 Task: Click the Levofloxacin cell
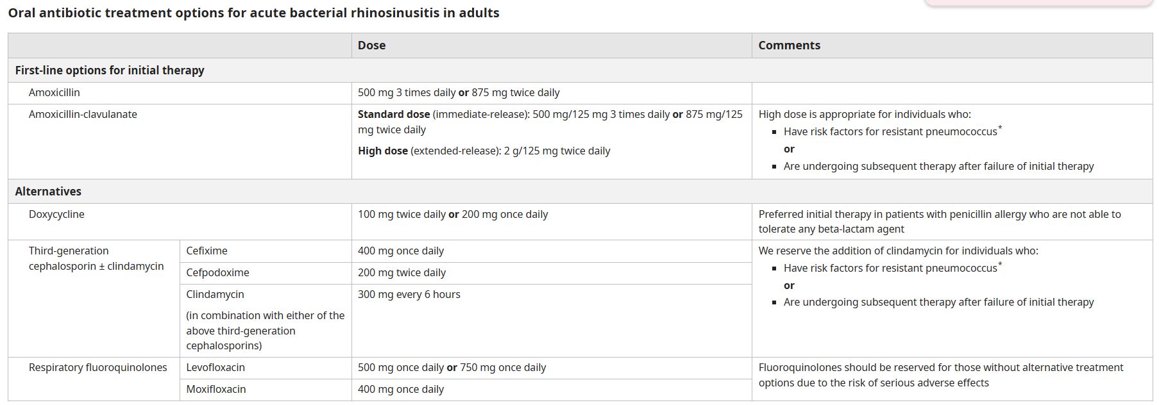tap(216, 368)
